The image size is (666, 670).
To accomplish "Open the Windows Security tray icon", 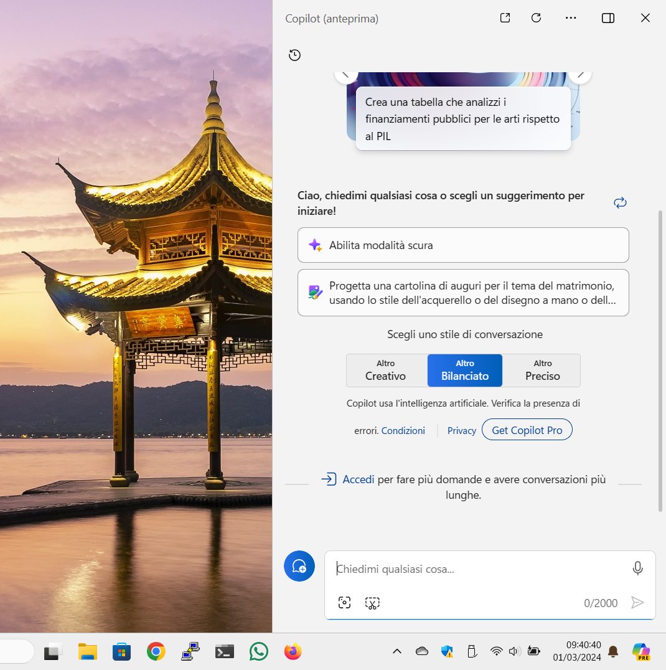I will point(447,651).
